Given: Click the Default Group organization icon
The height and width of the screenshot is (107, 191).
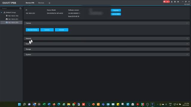Looking at the screenshot, I should 4,12.
